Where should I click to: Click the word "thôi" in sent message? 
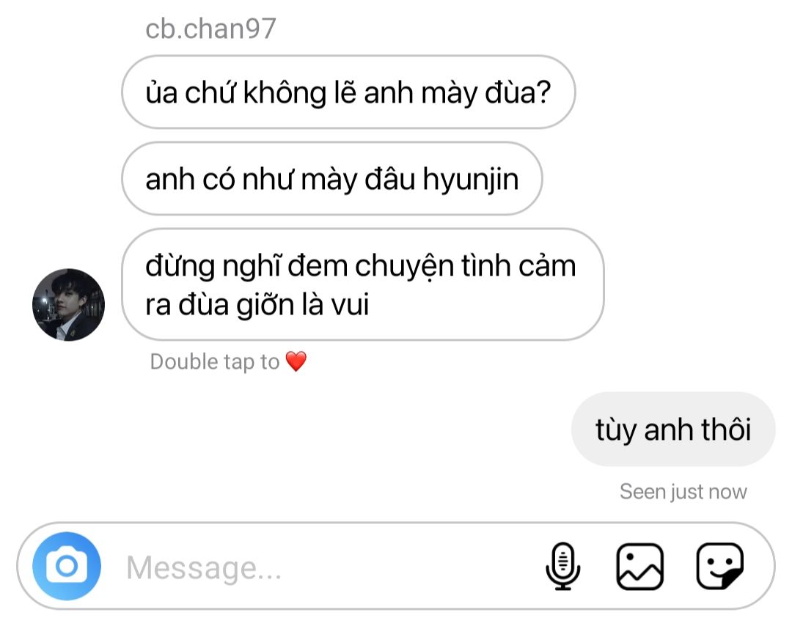pos(725,429)
